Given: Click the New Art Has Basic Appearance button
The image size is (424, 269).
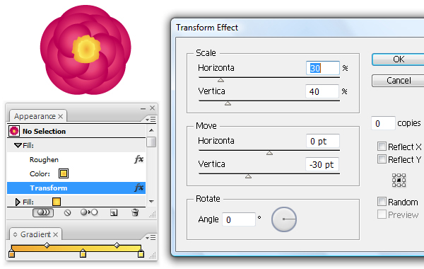Looking at the screenshot, I should pyautogui.click(x=43, y=212).
